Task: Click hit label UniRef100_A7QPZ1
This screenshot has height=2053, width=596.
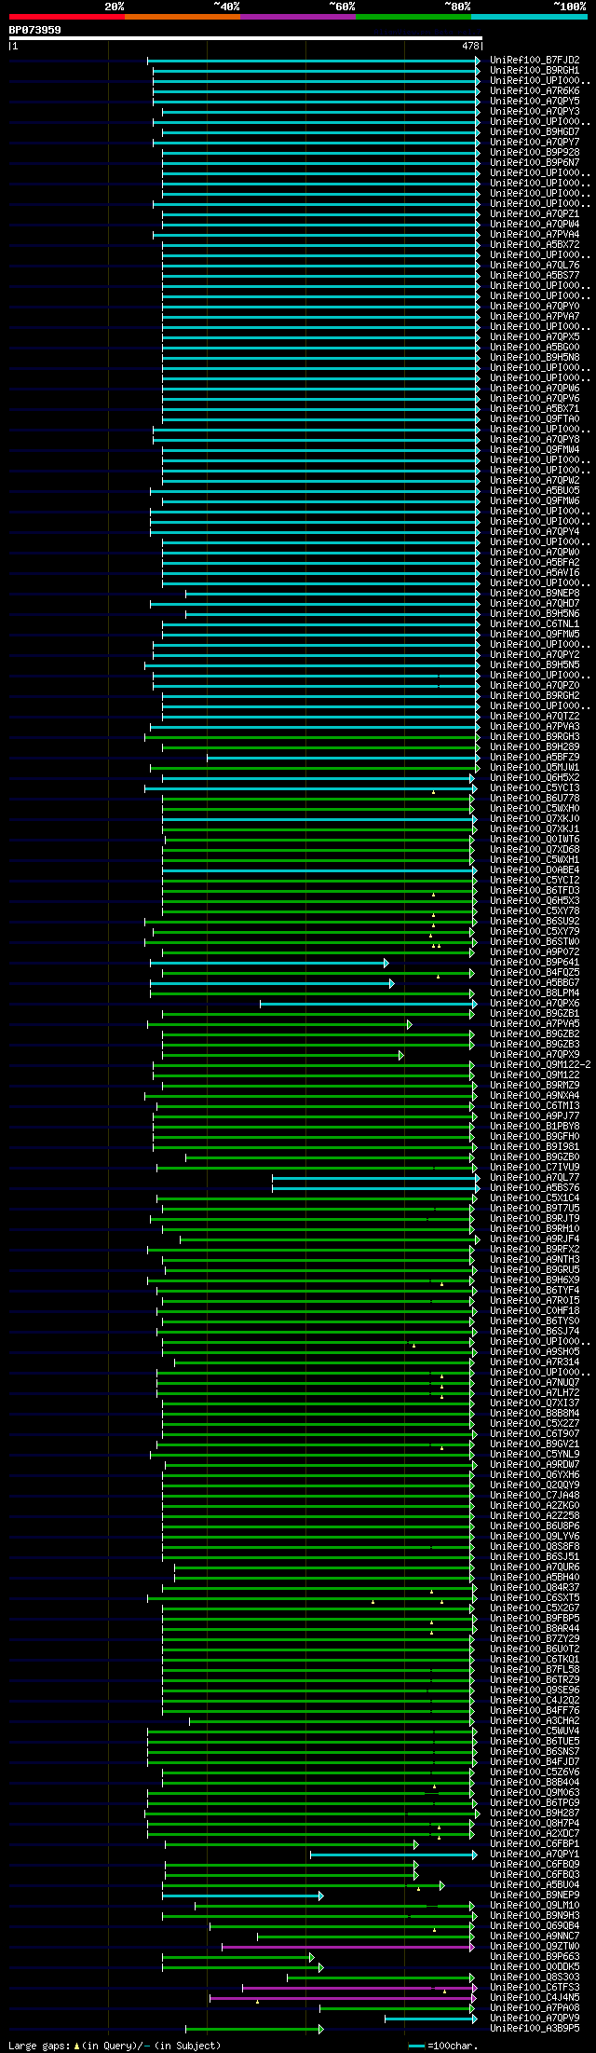Action: coord(535,214)
